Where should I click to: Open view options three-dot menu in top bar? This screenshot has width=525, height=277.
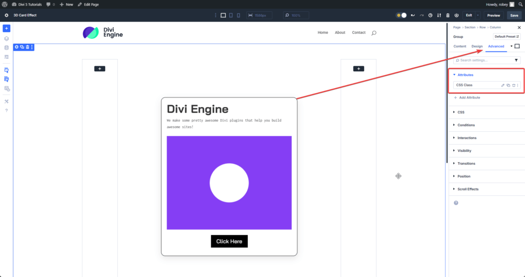pyautogui.click(x=215, y=15)
